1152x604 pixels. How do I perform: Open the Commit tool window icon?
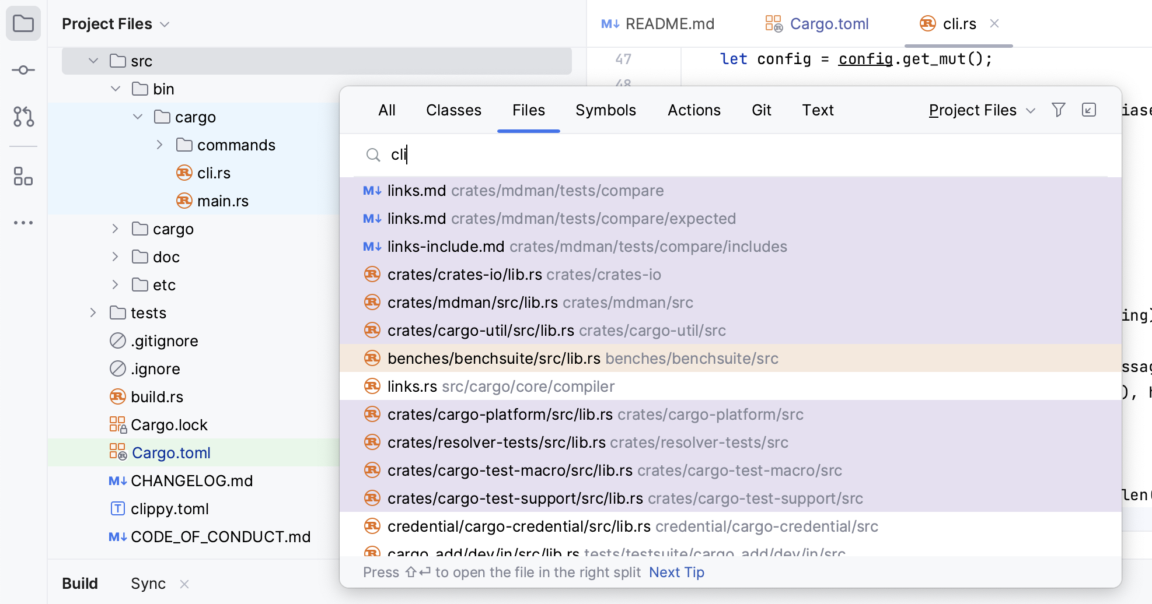[23, 70]
